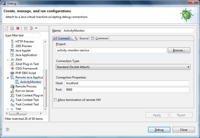Click the Remote Process icon
This screenshot has width=200, height=138.
pos(12,86)
